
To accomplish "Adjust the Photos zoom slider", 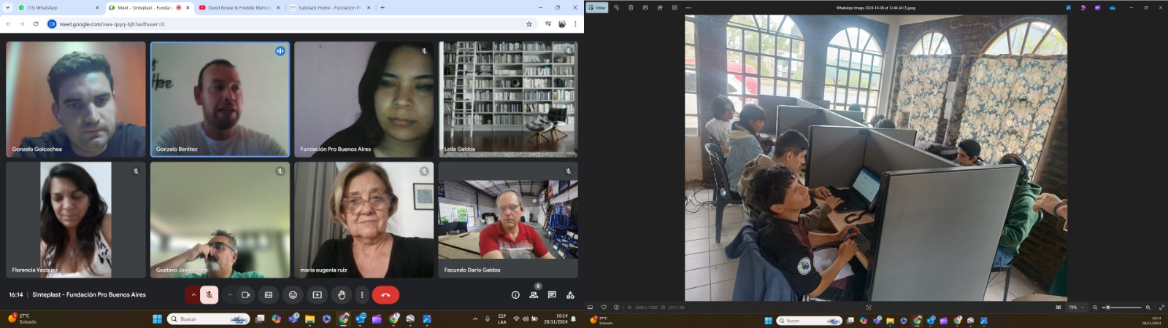I will [x=1108, y=308].
